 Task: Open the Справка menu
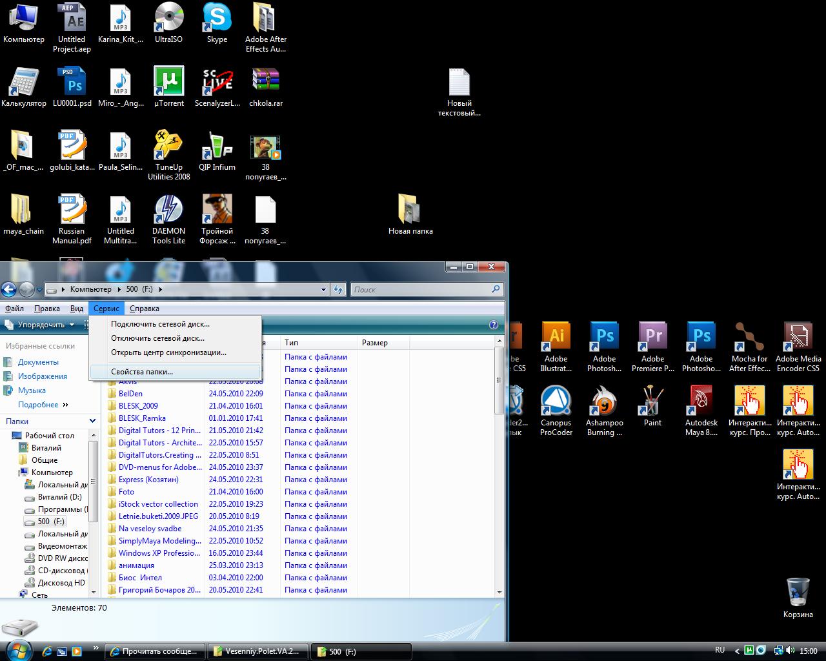pos(145,309)
